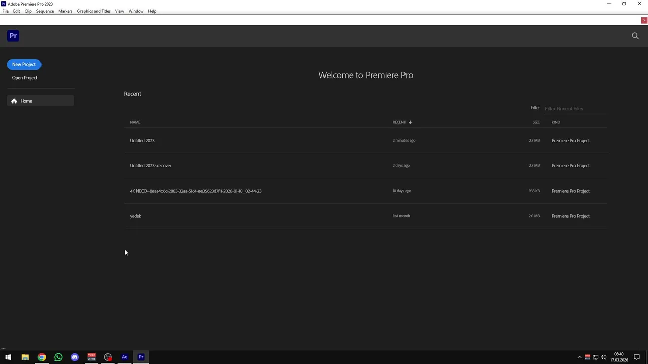Show hidden system tray icons
648x364 pixels.
point(579,357)
